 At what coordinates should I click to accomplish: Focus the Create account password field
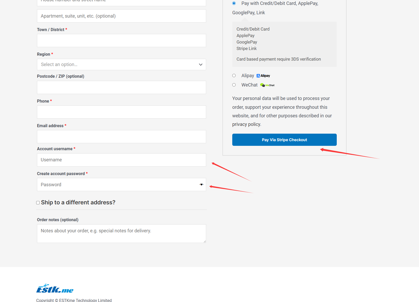(x=118, y=185)
